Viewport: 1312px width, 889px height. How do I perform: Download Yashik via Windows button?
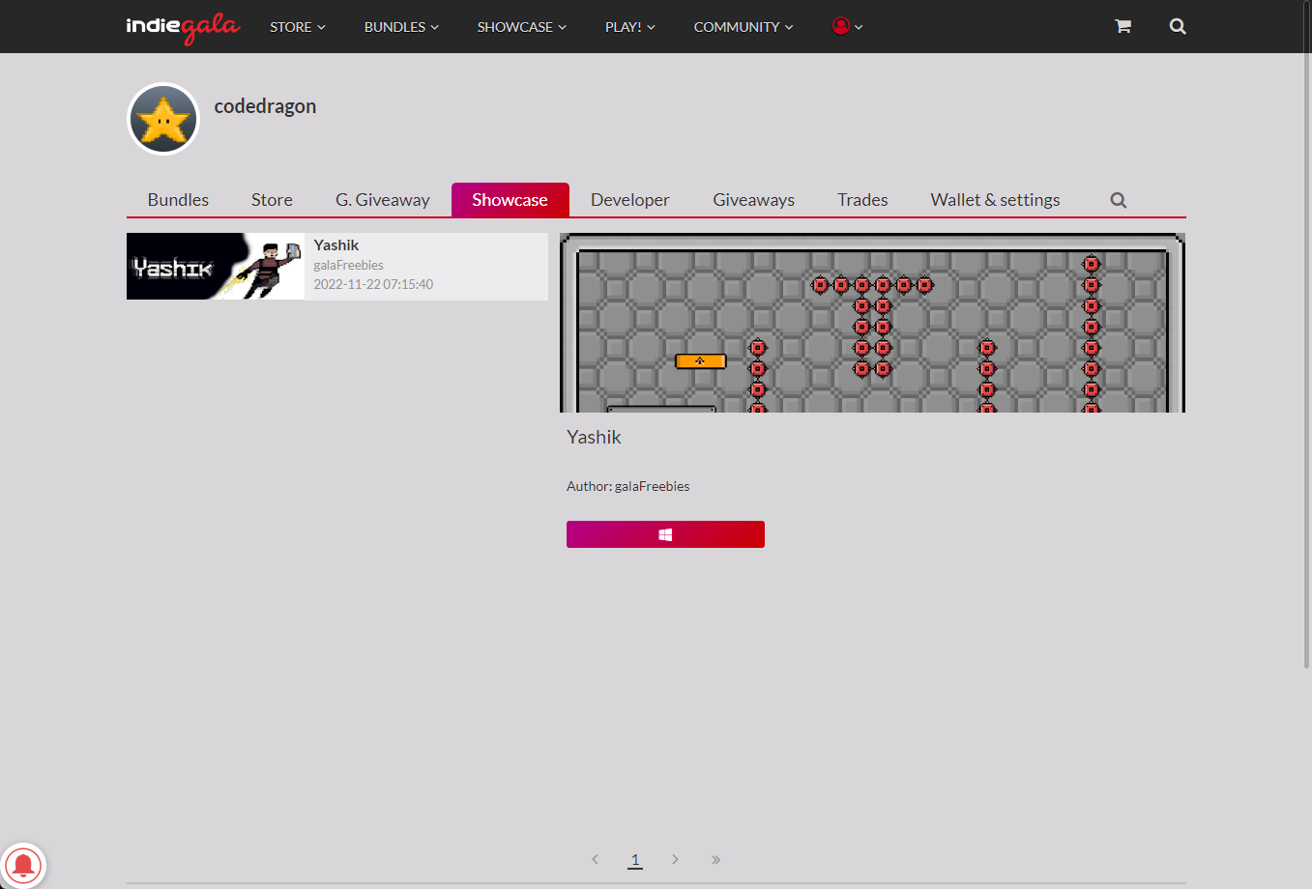(665, 534)
